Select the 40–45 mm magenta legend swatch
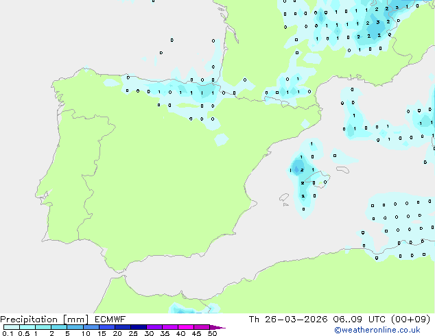The height and width of the screenshot is (336, 435). coord(186,327)
